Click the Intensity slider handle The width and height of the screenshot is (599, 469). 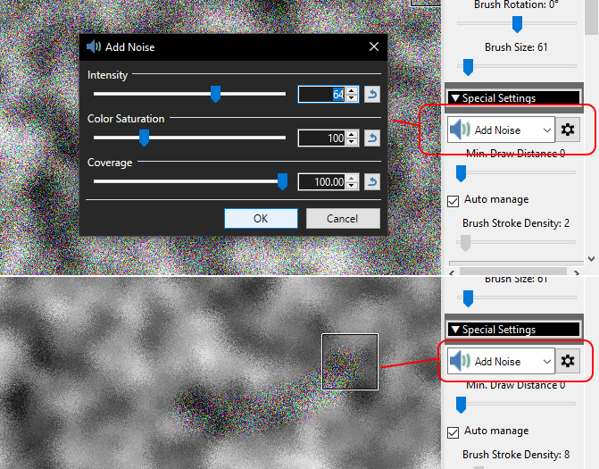[215, 94]
